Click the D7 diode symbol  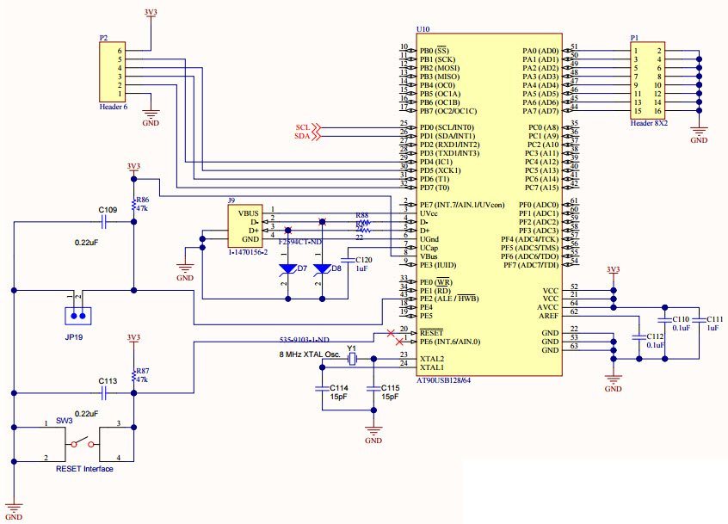click(x=287, y=268)
